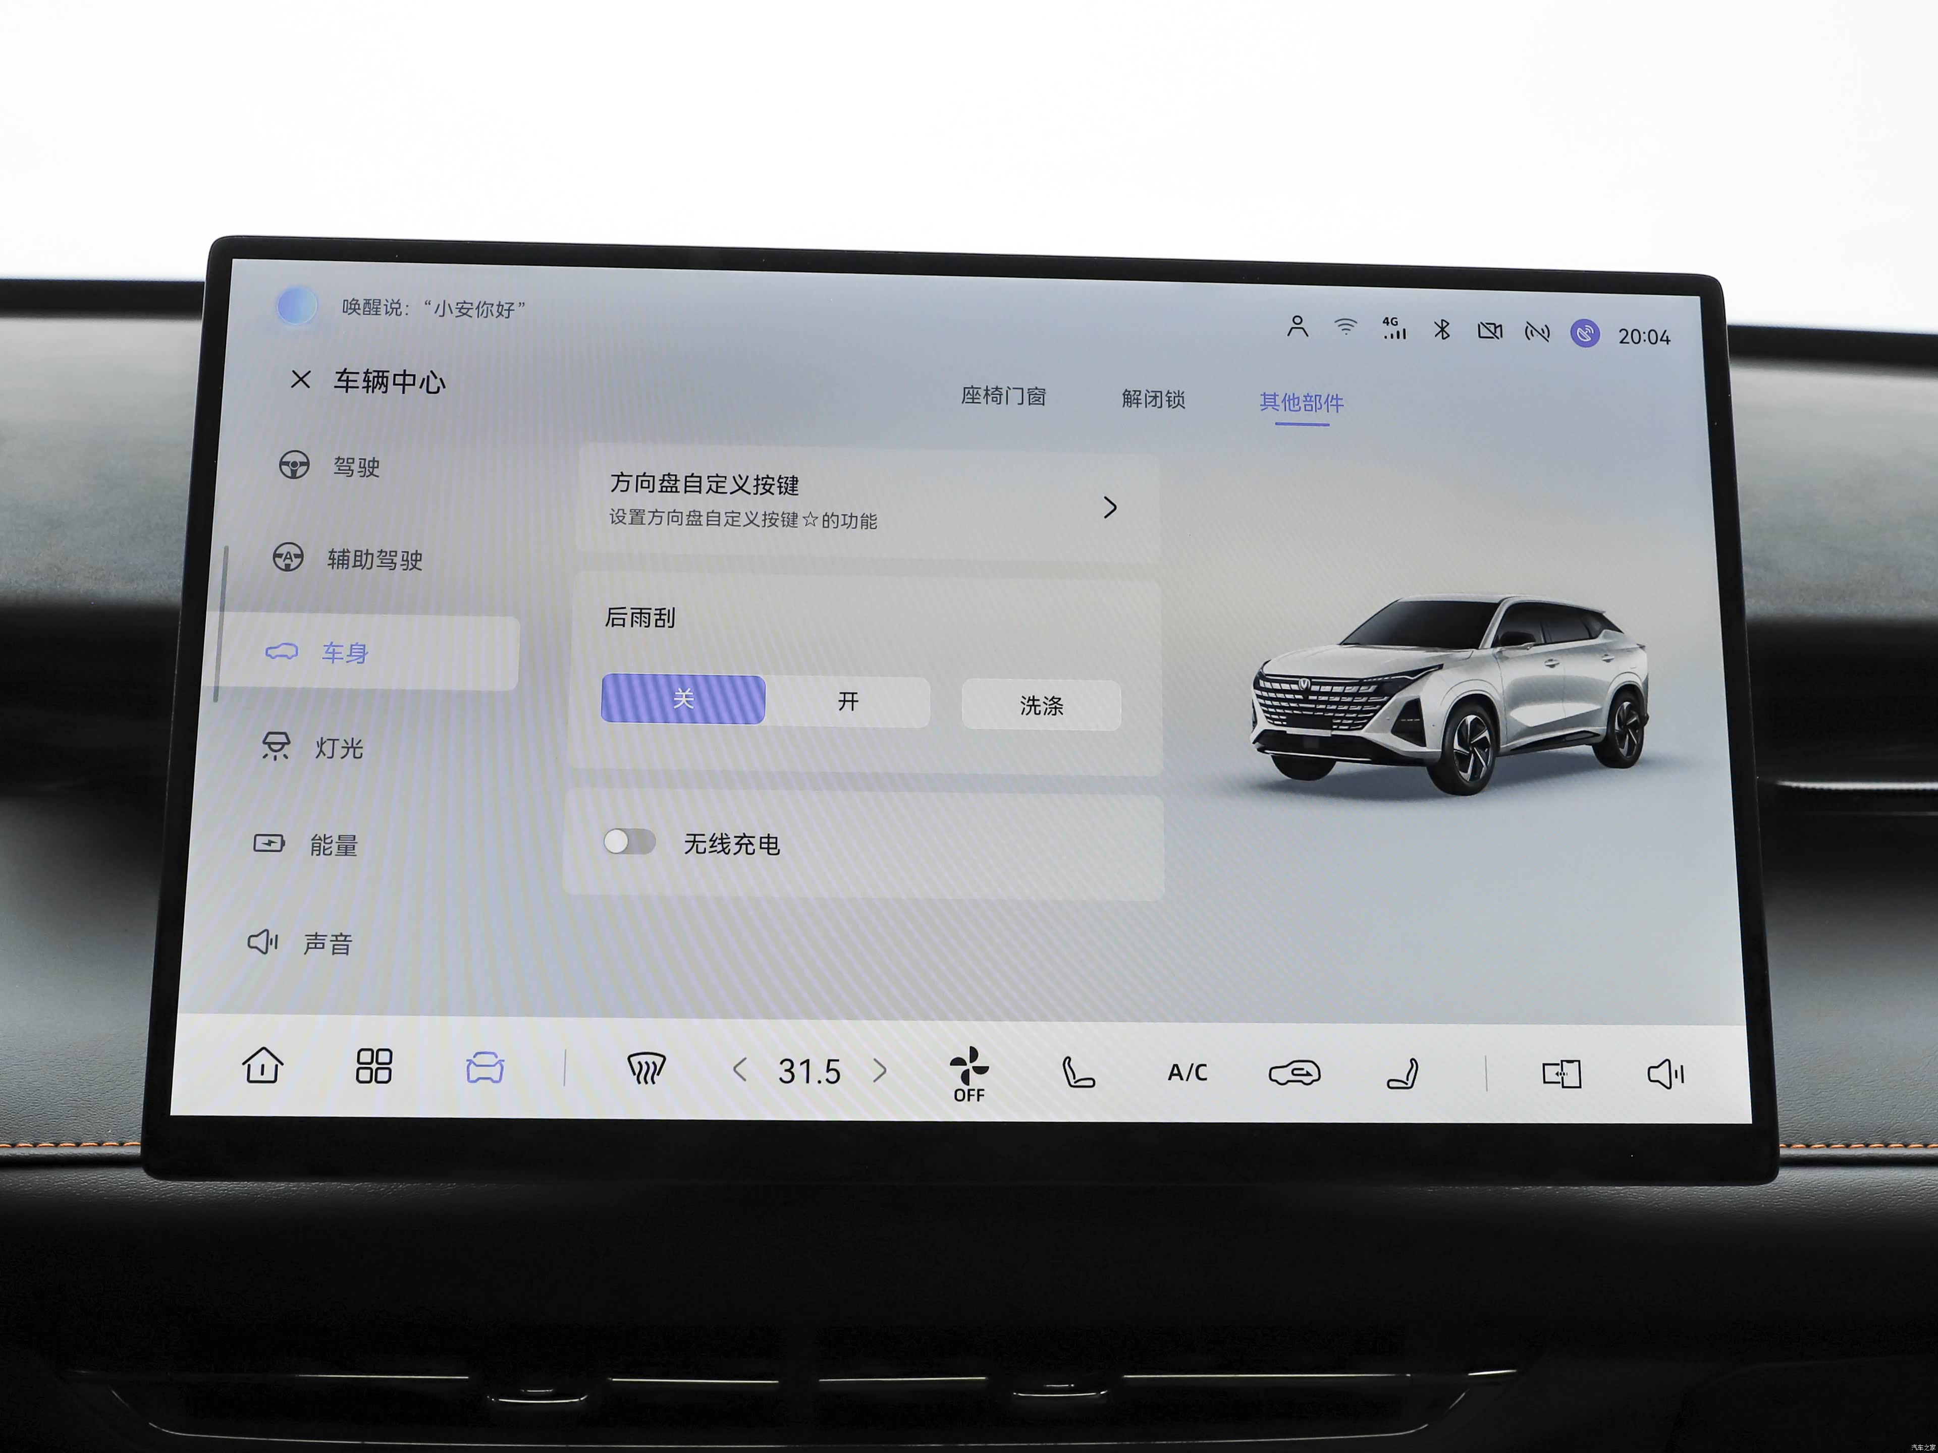Increase temperature with right arrow
The height and width of the screenshot is (1453, 1938).
(x=881, y=1070)
